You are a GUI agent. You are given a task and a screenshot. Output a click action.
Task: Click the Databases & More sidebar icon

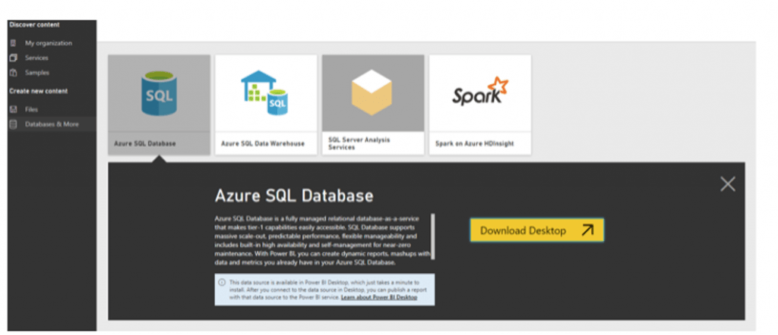[x=13, y=124]
